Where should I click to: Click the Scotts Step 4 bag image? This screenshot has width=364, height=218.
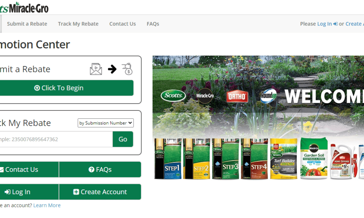point(254,159)
